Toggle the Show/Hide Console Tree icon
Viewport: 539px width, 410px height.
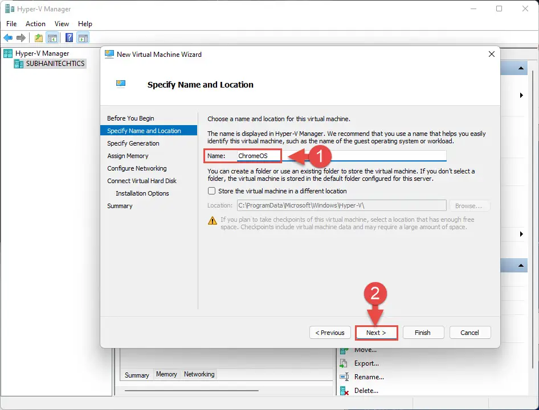[x=52, y=38]
